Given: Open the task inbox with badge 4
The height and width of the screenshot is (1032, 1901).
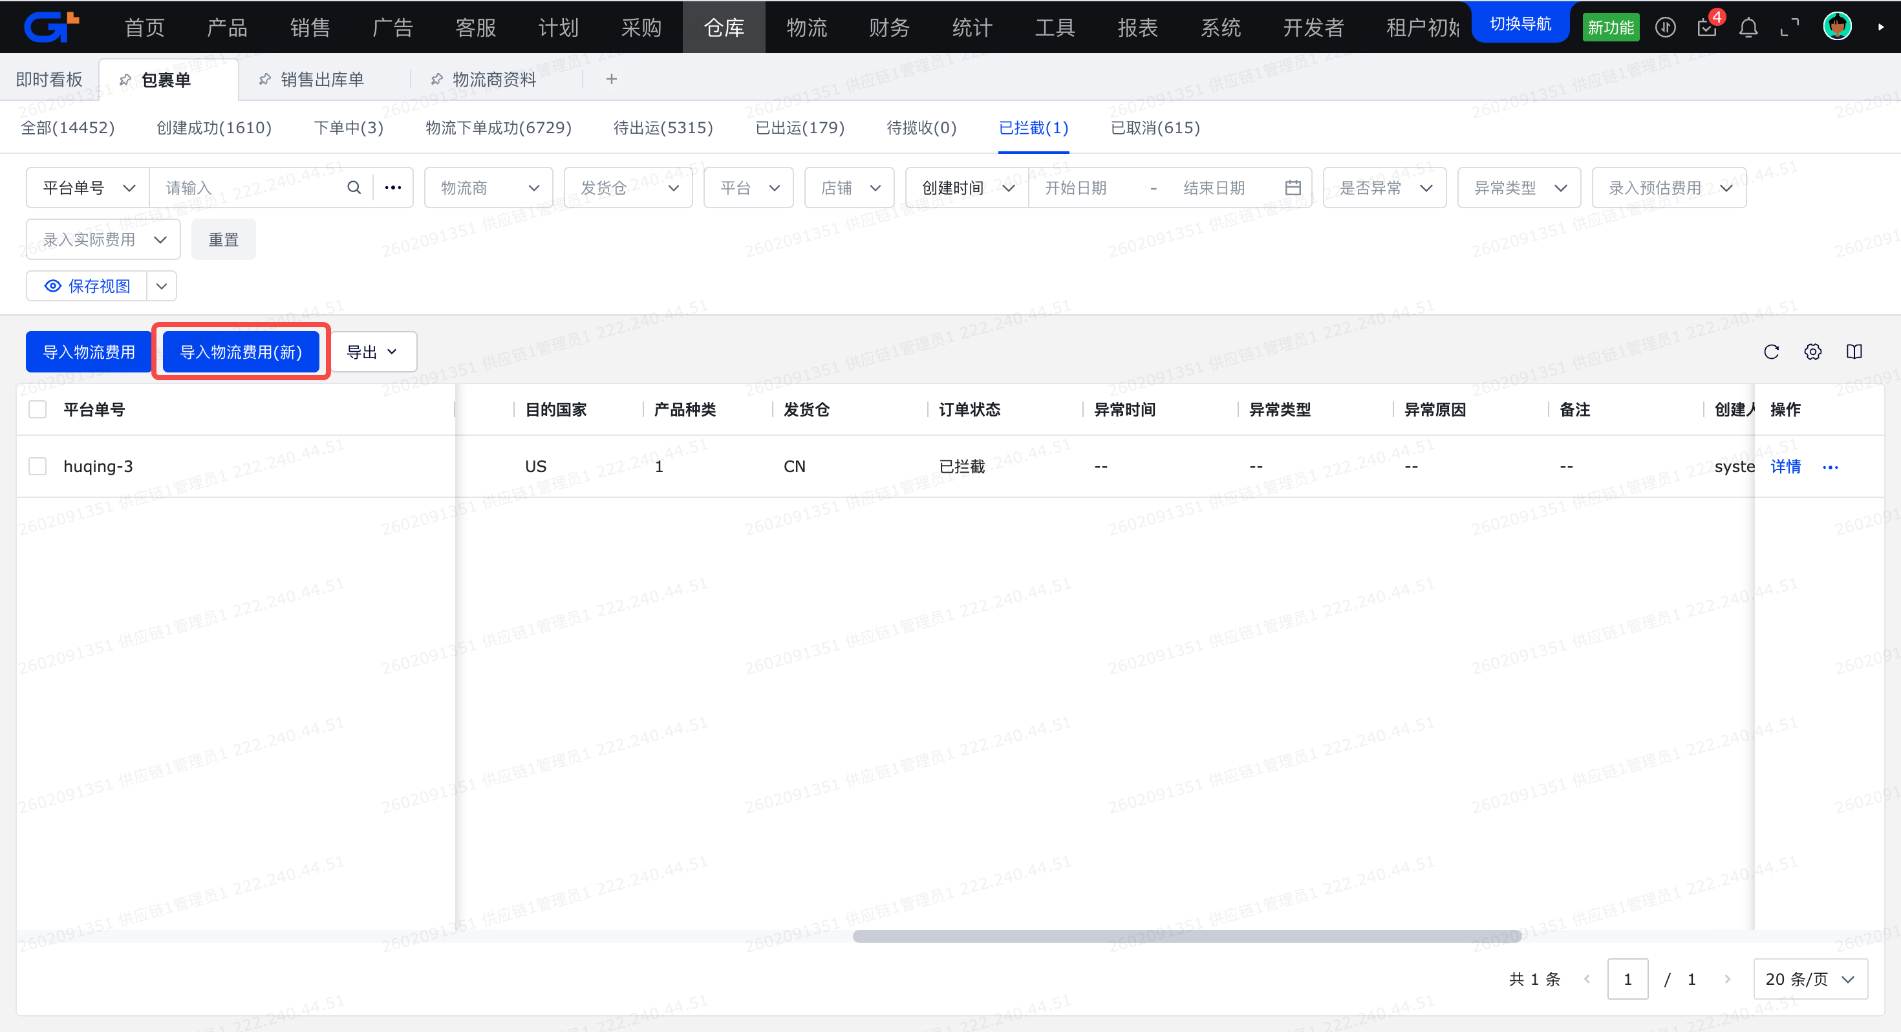Looking at the screenshot, I should 1707,27.
